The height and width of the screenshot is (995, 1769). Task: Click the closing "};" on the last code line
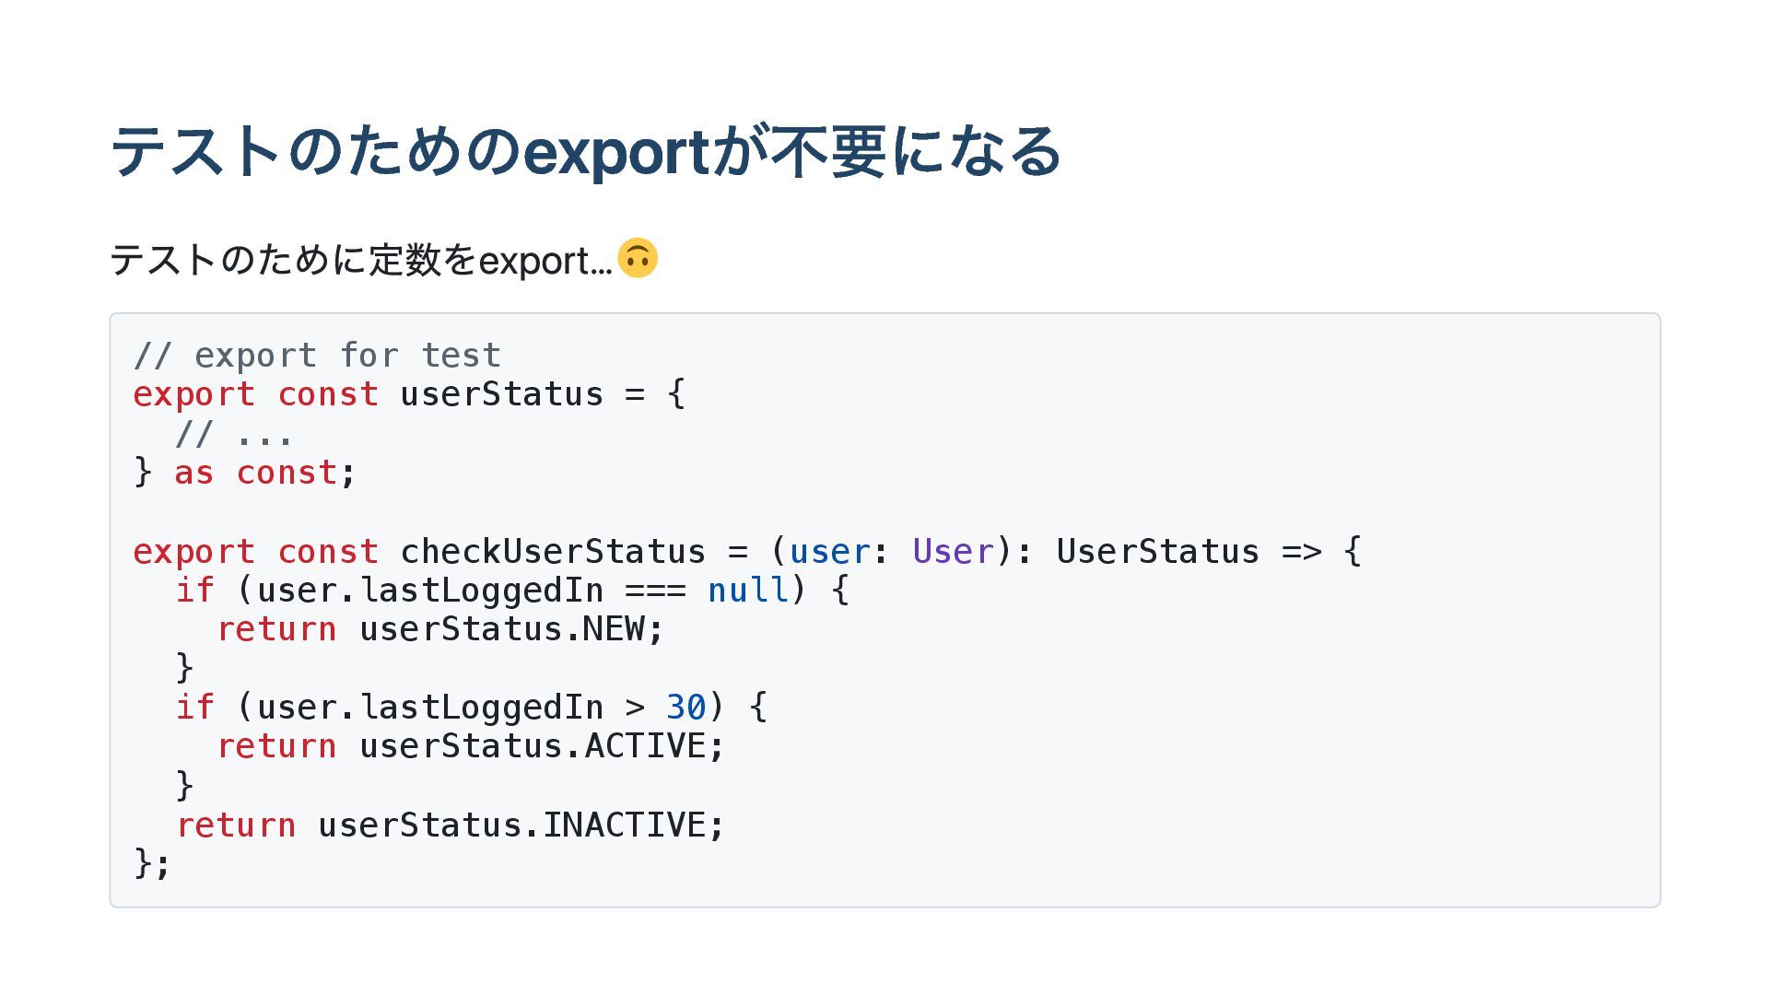point(152,863)
